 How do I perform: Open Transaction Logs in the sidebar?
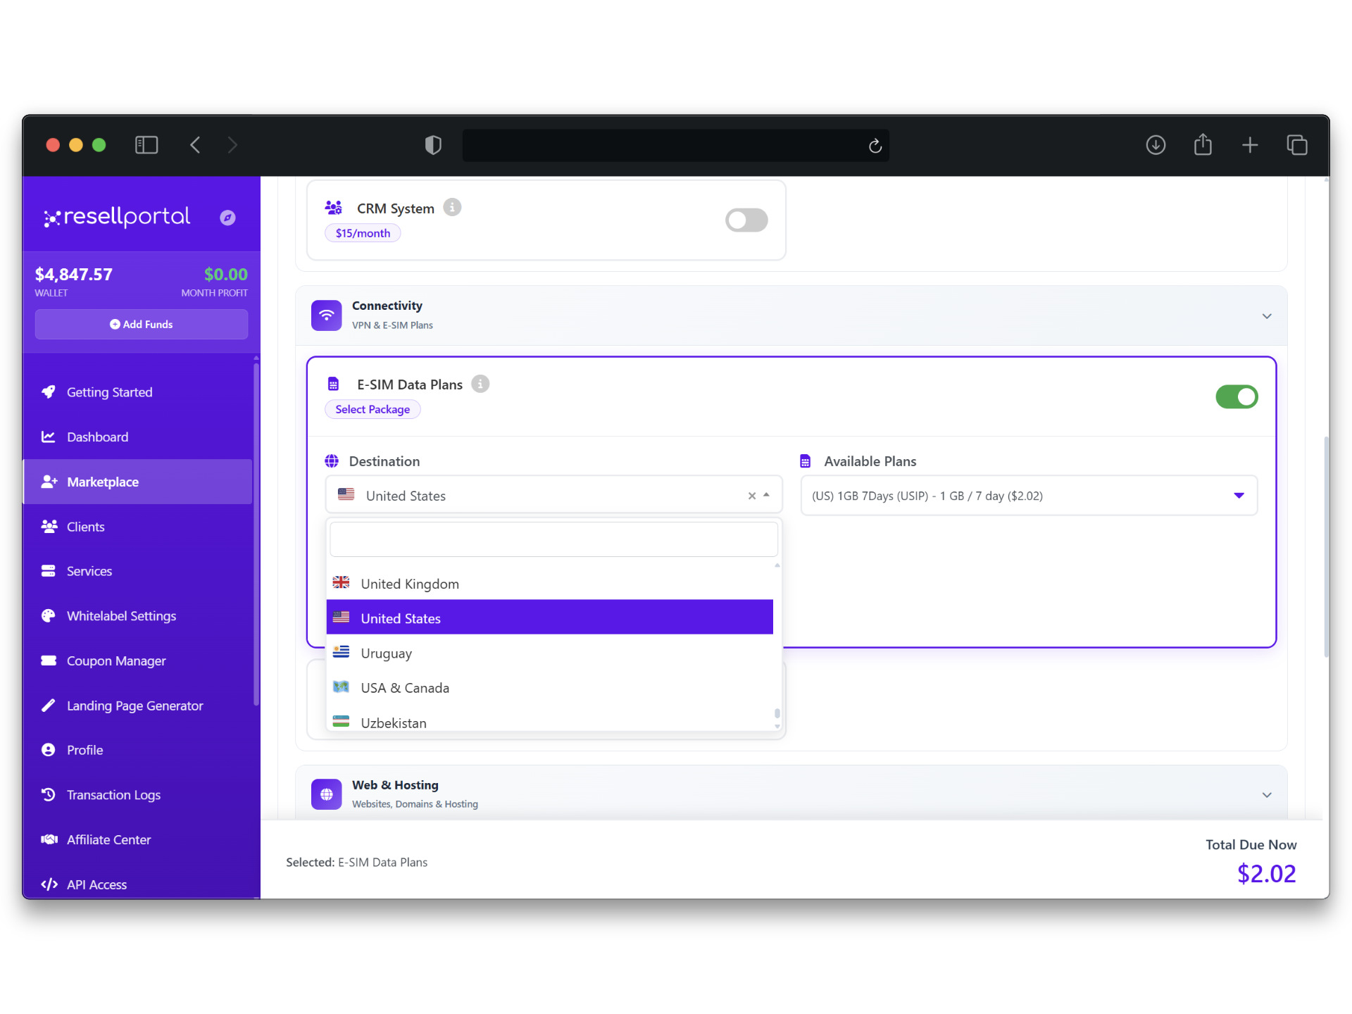pos(113,795)
